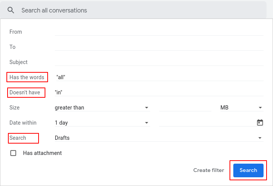The width and height of the screenshot is (273, 186).
Task: Click the "Doesn't have" input field
Action: point(159,92)
